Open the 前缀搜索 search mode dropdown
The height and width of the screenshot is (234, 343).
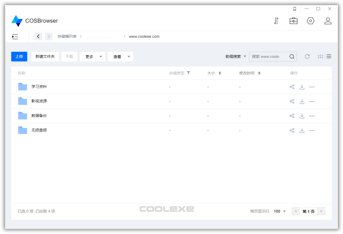(x=235, y=56)
